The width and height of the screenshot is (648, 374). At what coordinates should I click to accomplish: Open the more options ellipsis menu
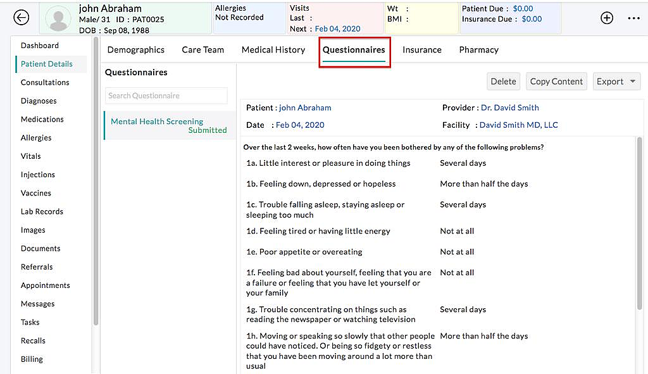[633, 18]
